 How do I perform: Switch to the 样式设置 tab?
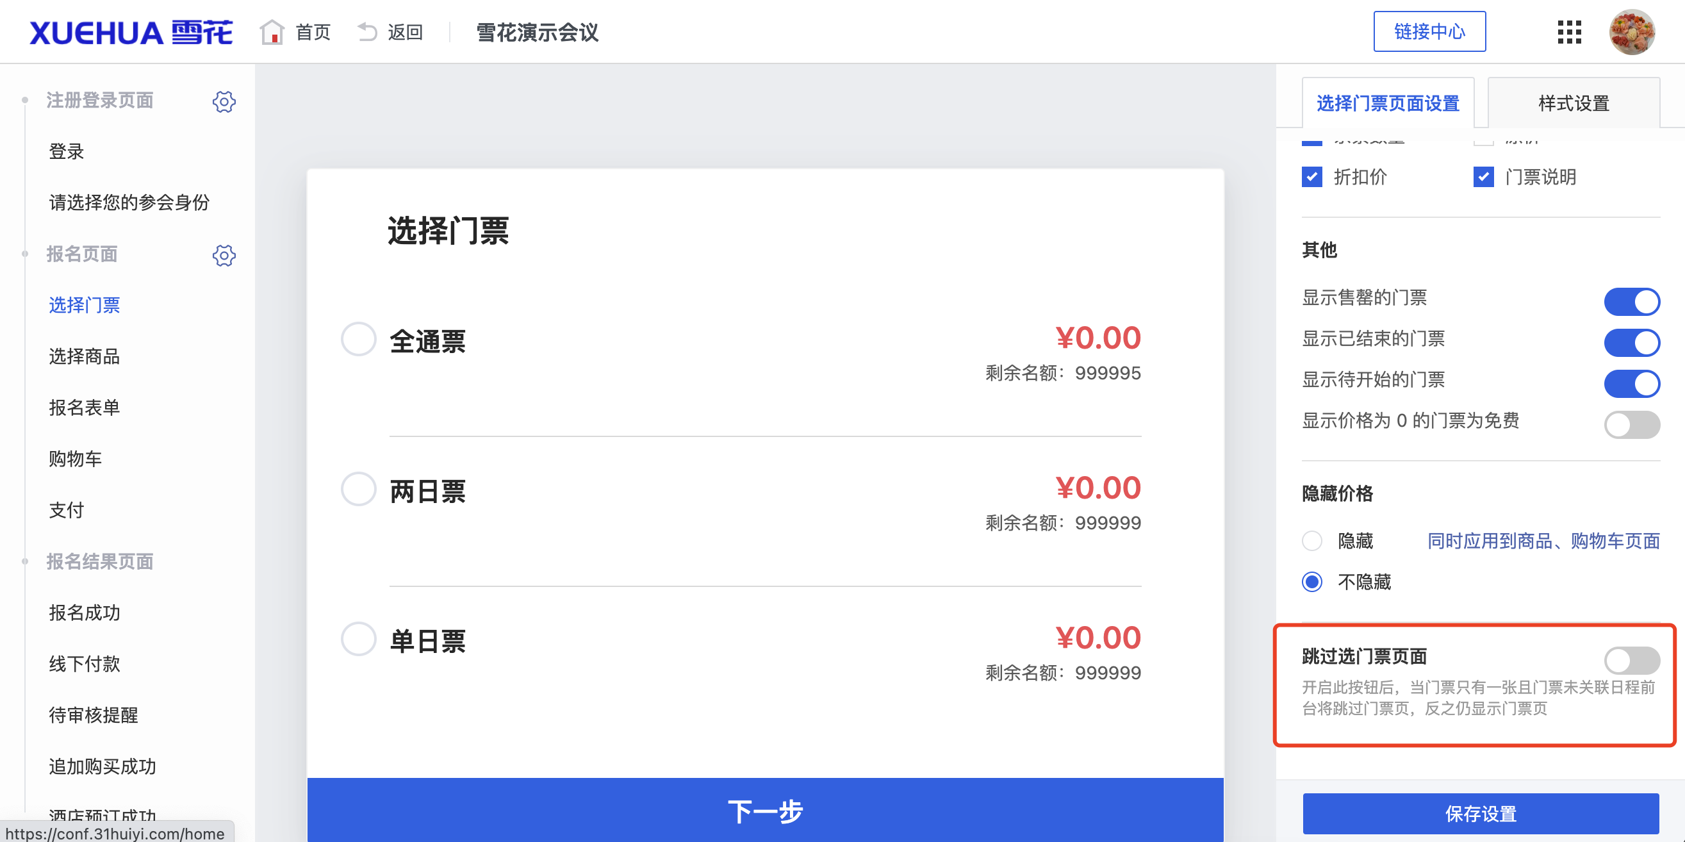pyautogui.click(x=1573, y=103)
